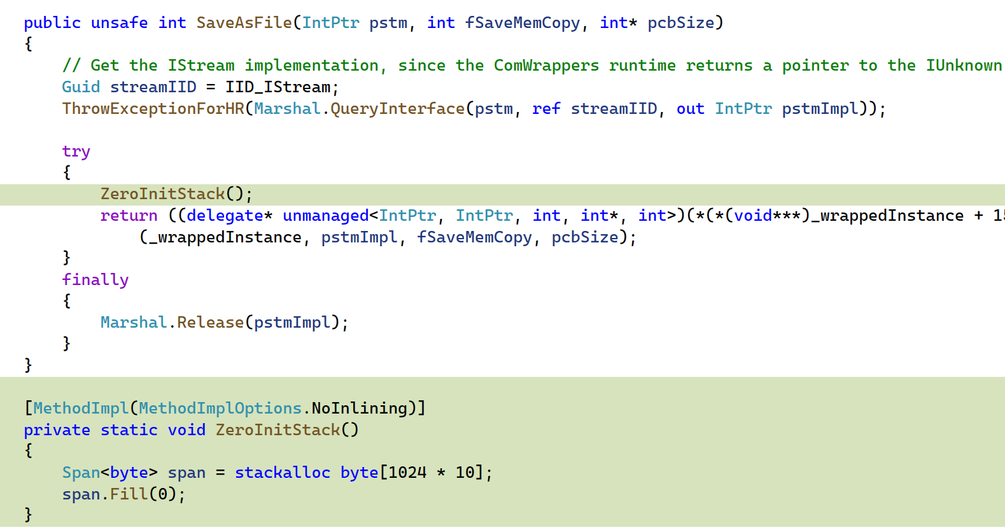
Task: Click the highlighted ZeroInitStack(); call
Action: tap(176, 194)
